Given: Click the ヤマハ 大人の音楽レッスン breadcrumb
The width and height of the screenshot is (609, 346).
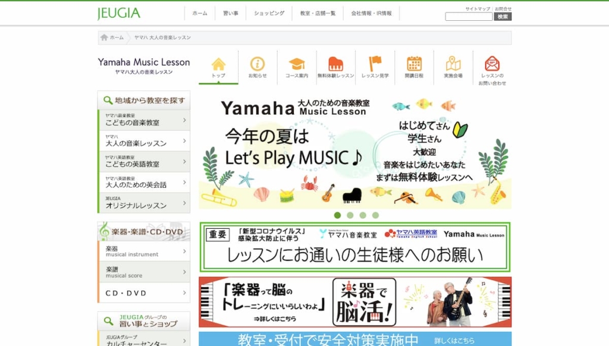Looking at the screenshot, I should click(x=162, y=37).
